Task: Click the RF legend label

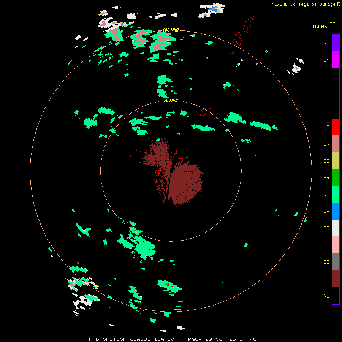Action: point(326,43)
